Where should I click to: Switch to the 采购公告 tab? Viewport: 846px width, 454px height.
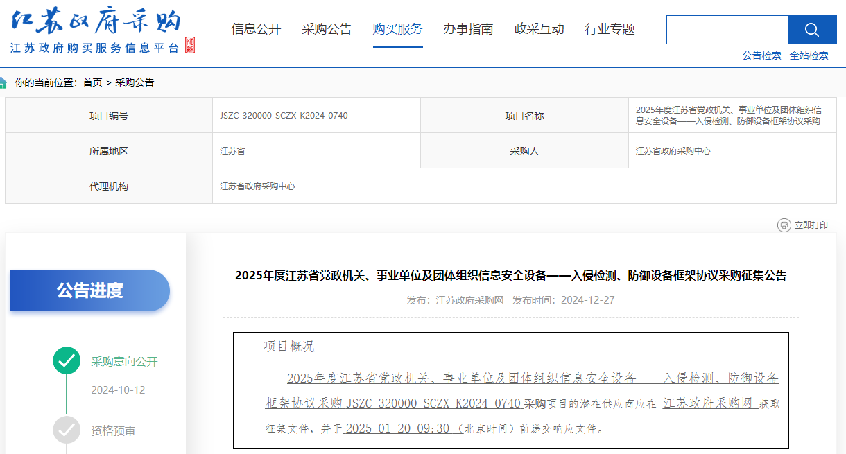click(x=327, y=29)
